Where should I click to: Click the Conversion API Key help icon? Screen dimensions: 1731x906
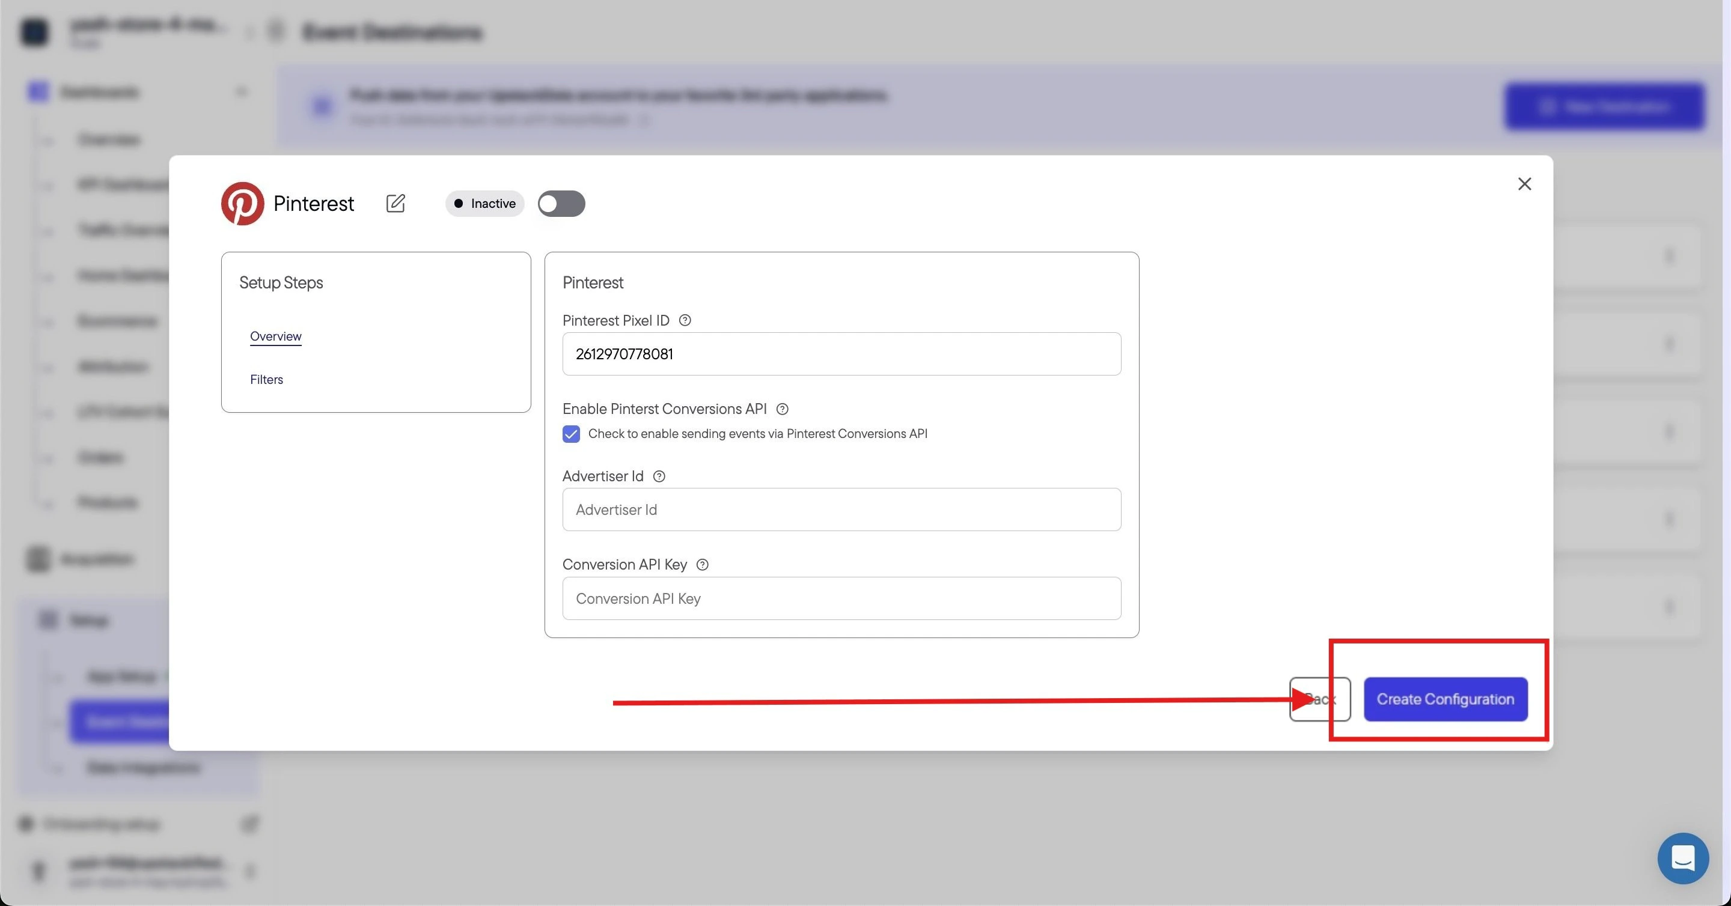tap(702, 565)
